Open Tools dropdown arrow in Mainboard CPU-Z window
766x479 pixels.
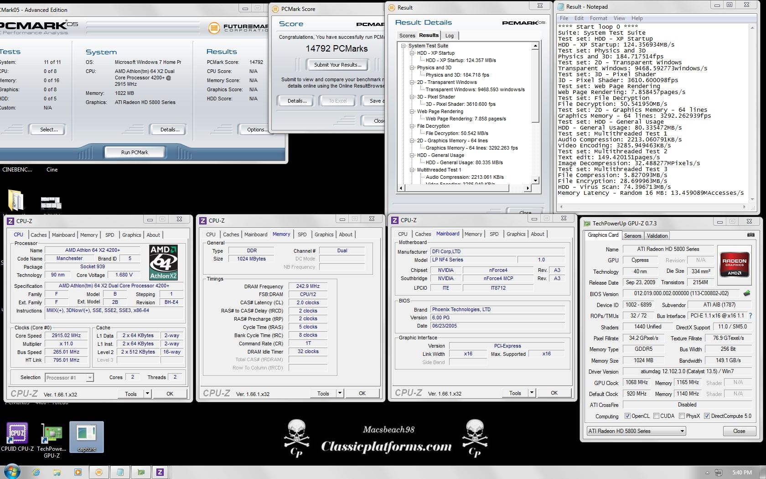[531, 393]
